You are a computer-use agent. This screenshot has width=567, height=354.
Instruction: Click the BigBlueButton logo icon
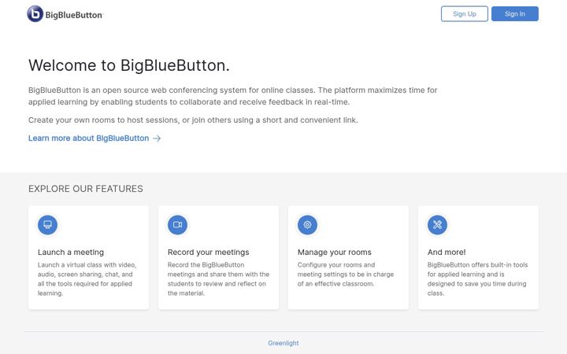pos(35,13)
